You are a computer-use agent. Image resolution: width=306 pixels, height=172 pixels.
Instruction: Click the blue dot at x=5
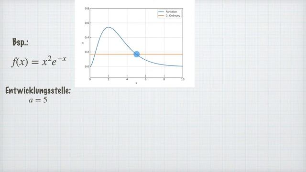[x=137, y=54]
